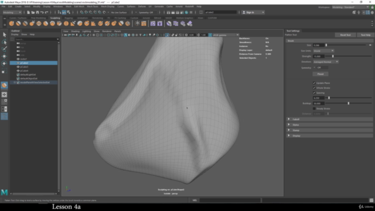Open the Direction Averaged Normal dropdown
This screenshot has height=211, width=375.
[x=326, y=62]
